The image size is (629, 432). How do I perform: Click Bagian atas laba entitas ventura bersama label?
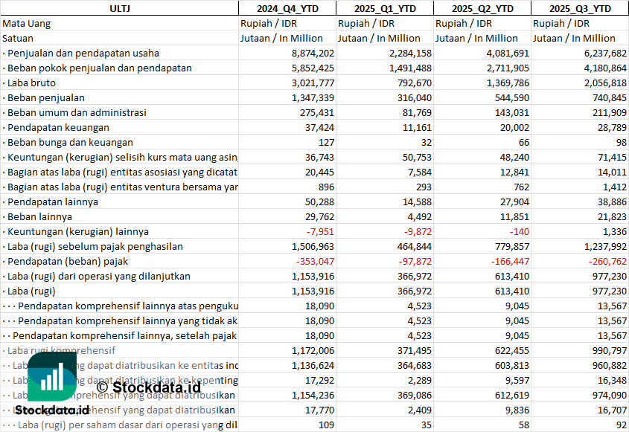122,187
